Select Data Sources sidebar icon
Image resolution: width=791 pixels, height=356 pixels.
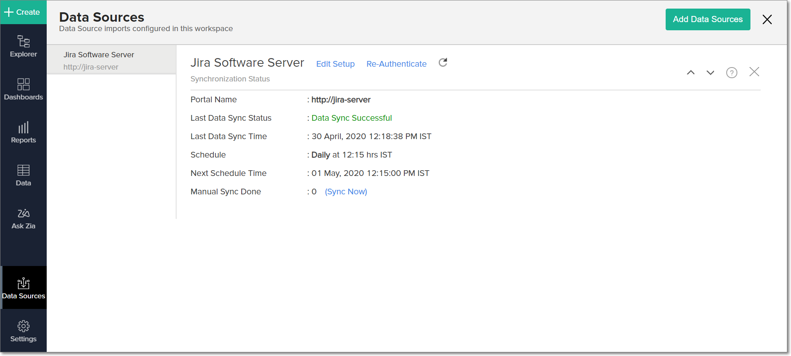(23, 288)
